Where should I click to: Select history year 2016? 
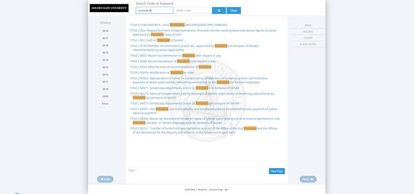coord(105,46)
